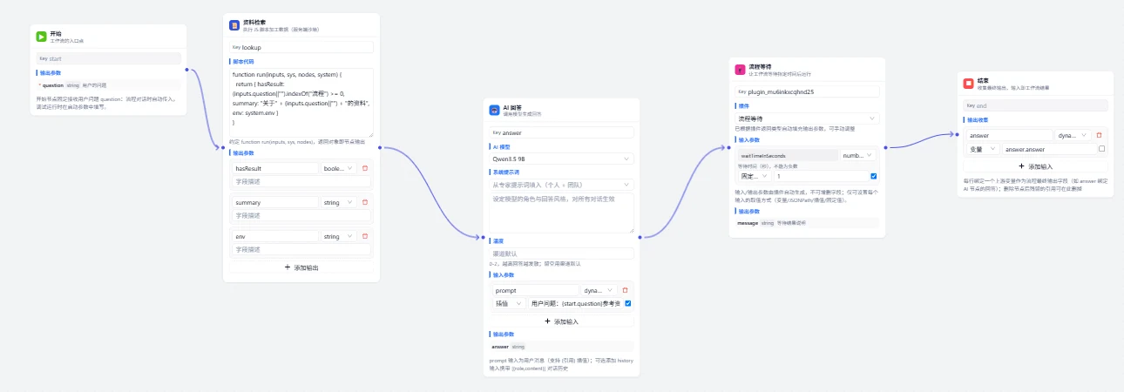Toggle the checkbox next to waitTimeInSeconds value 1
Viewport: 1124px width, 392px height.
coord(873,176)
